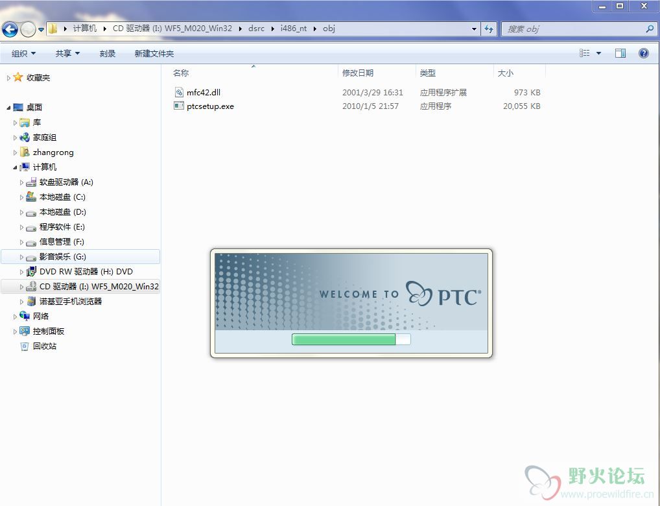Expand the CD 驱动器 (I:) tree node
This screenshot has width=660, height=506.
click(21, 287)
